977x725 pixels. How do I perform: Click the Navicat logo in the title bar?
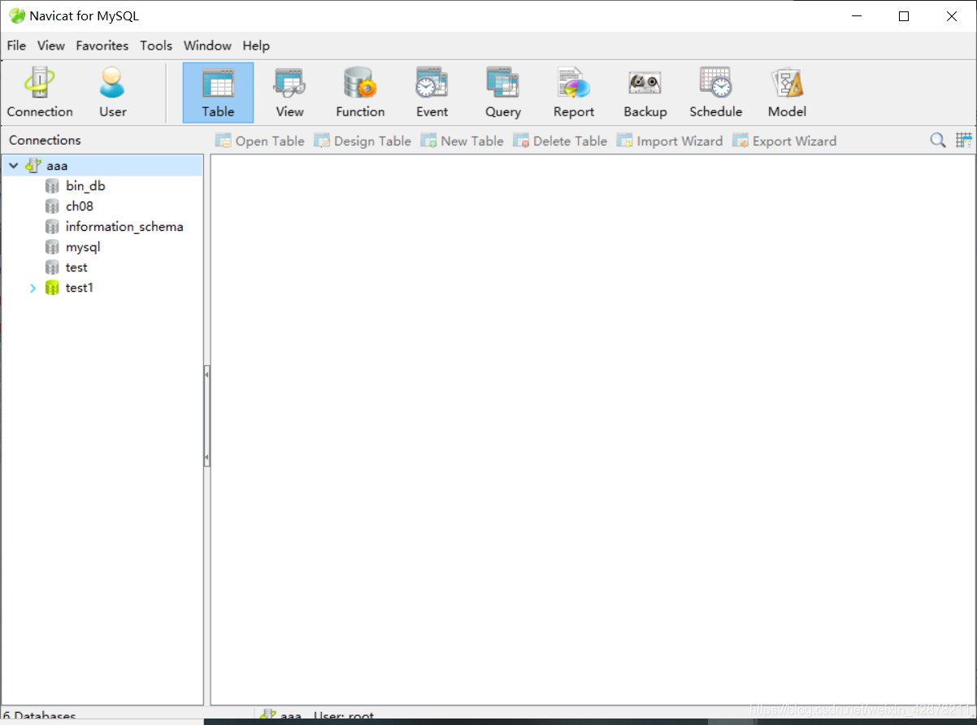pyautogui.click(x=16, y=15)
